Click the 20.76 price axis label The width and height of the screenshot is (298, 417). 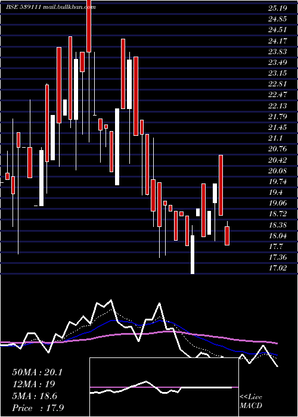coord(278,149)
